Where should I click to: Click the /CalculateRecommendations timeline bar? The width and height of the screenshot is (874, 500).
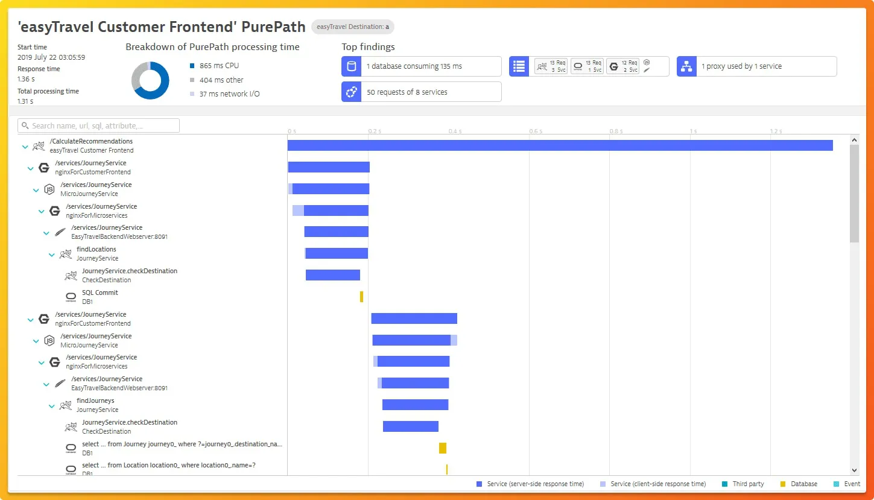(560, 145)
